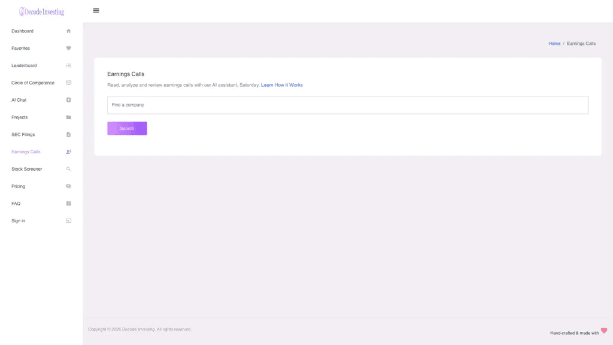Image resolution: width=613 pixels, height=345 pixels.
Task: Click the Favorites heart icon
Action: [x=68, y=48]
